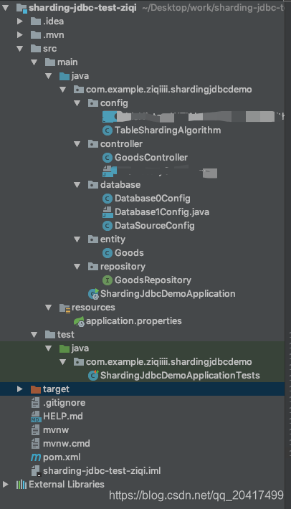Image resolution: width=291 pixels, height=509 pixels.
Task: Click the class icon of GoodsController
Action: point(108,158)
